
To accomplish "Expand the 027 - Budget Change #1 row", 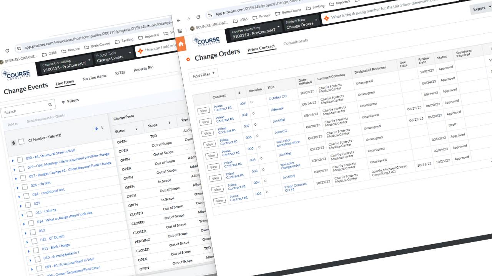I will 16,179.
